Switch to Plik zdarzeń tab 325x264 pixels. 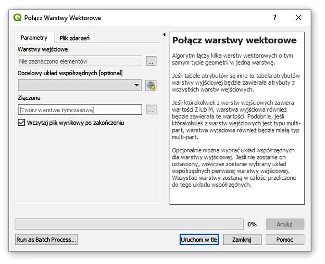pos(75,38)
